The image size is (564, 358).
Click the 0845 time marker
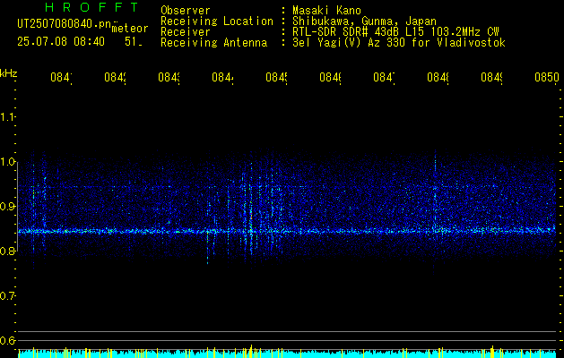[276, 78]
